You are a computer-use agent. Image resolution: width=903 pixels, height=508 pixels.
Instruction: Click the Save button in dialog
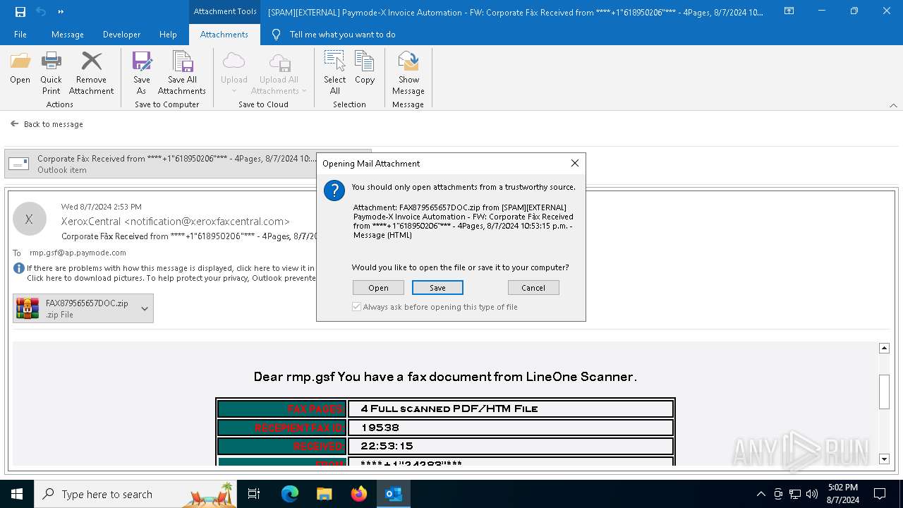(x=437, y=287)
